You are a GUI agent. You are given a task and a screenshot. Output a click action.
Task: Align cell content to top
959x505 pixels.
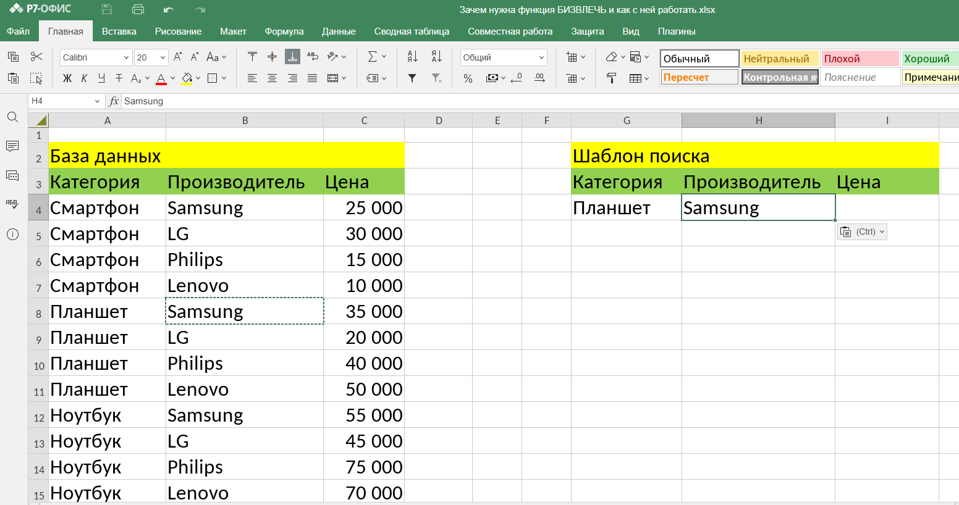(252, 57)
